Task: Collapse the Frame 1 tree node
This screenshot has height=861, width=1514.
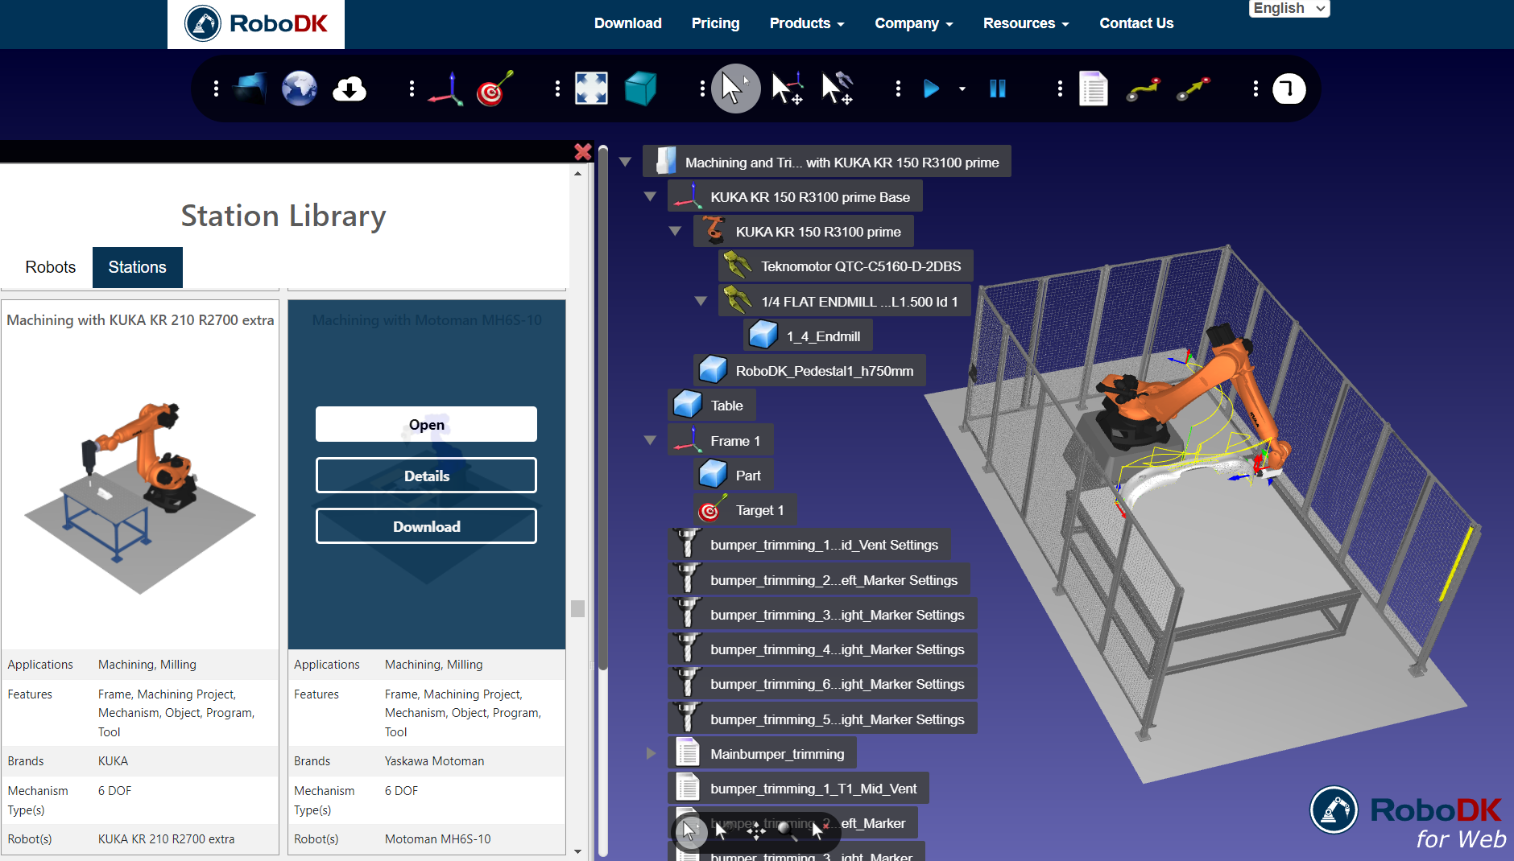Action: point(651,441)
